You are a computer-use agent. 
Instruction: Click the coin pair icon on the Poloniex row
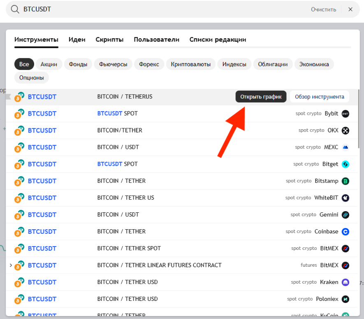[x=19, y=299]
